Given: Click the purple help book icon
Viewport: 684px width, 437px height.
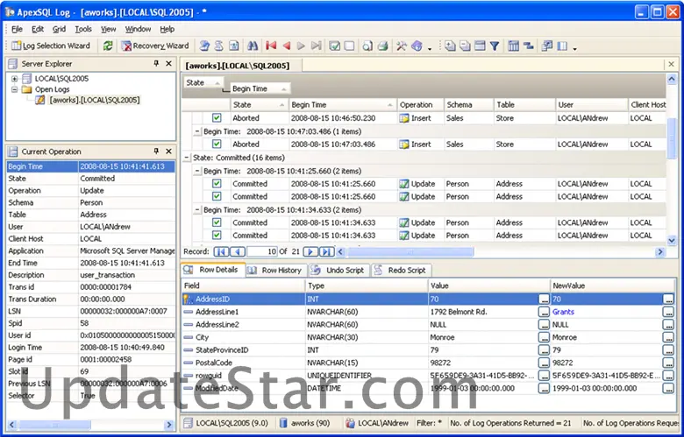Looking at the screenshot, I should pyautogui.click(x=417, y=46).
